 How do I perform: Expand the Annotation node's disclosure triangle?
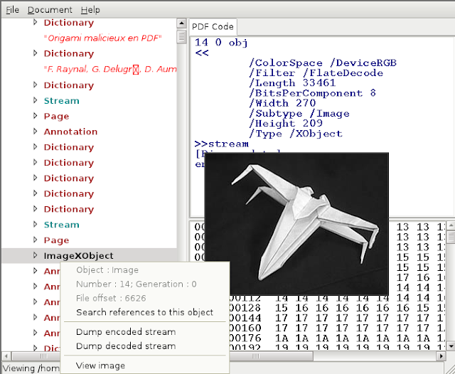[35, 132]
